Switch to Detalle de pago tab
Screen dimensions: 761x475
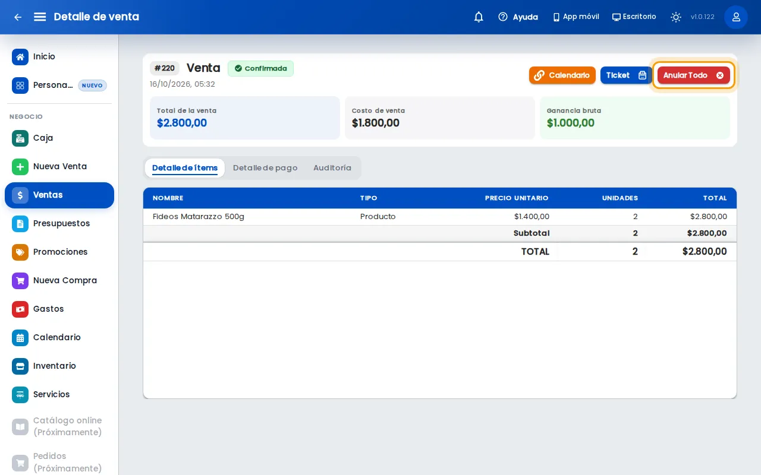[x=265, y=168]
